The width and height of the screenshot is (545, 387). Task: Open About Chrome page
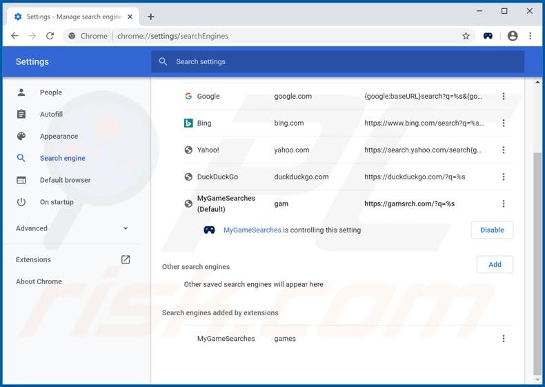(39, 281)
